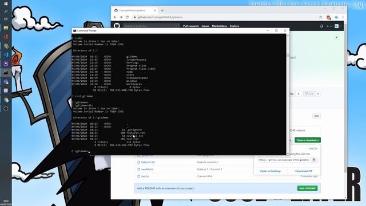Click the Edit button beside repository description
Viewport: 366px width, 206px height.
[x=316, y=116]
